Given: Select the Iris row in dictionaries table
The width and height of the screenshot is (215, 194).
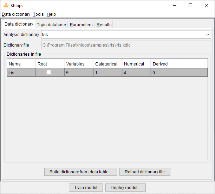Looking at the screenshot, I should point(21,72).
